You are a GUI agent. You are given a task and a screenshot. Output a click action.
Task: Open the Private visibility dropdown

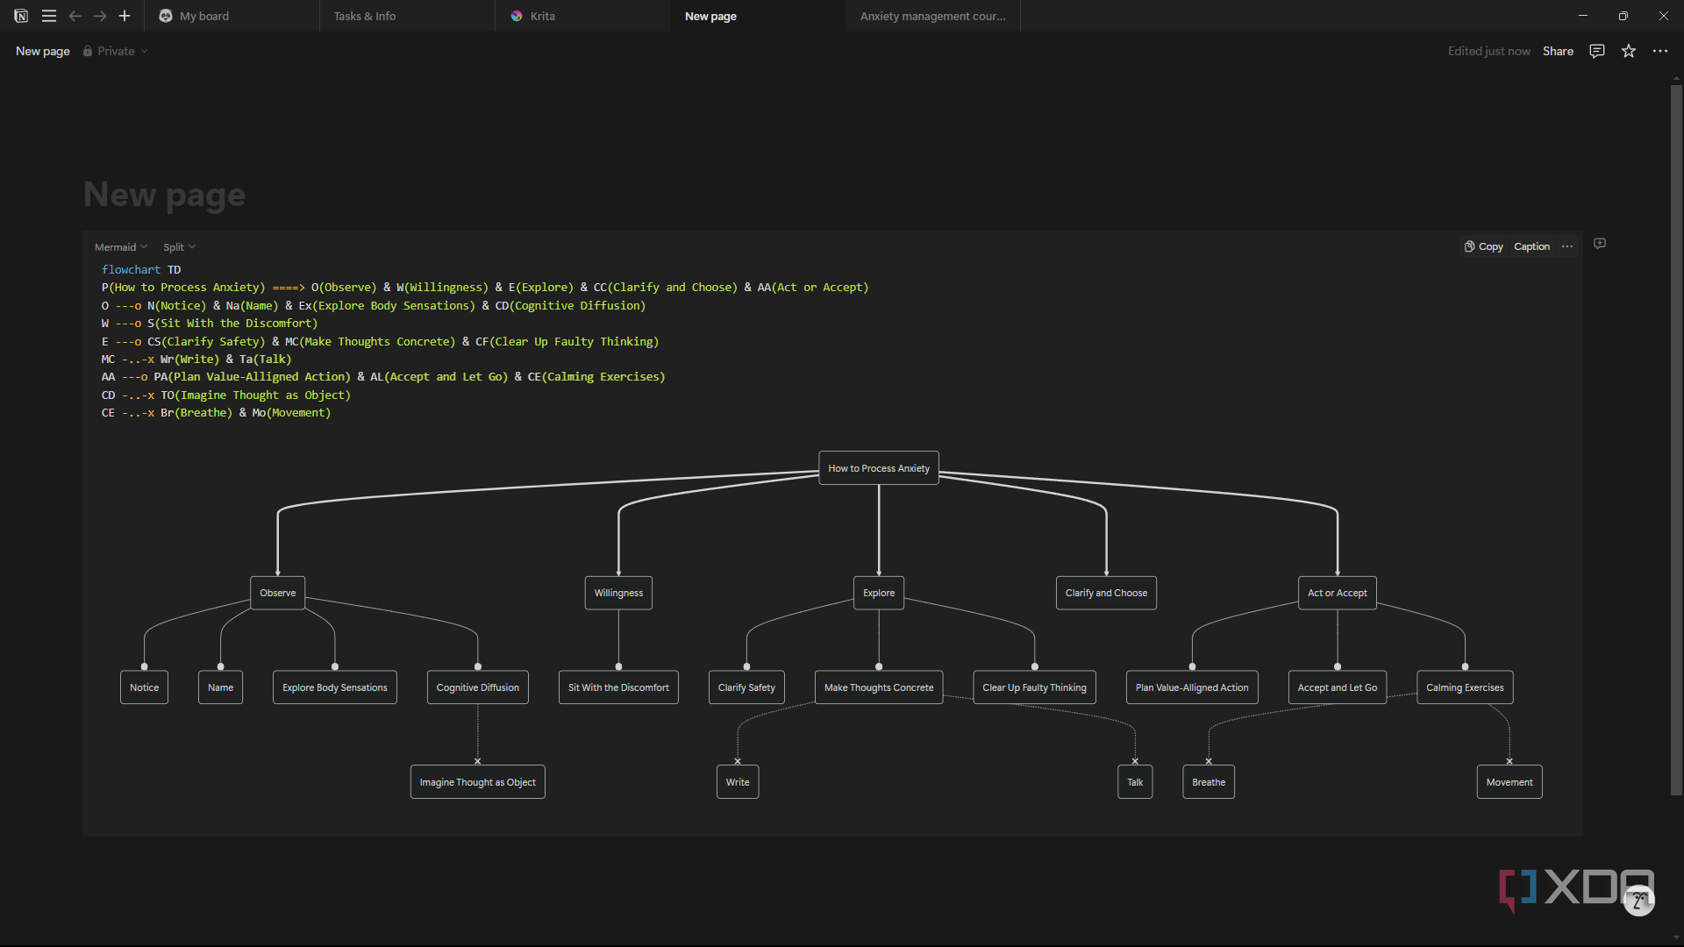point(115,51)
